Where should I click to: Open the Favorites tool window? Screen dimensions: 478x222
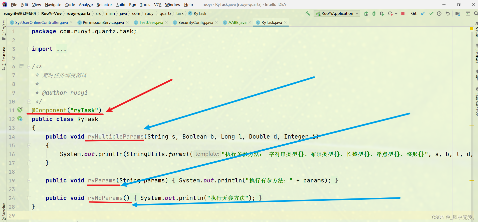coord(4,211)
